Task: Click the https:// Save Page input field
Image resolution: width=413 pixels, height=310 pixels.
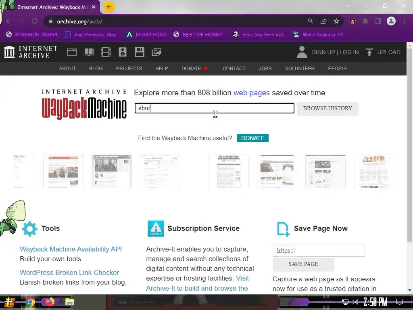Action: pyautogui.click(x=319, y=251)
